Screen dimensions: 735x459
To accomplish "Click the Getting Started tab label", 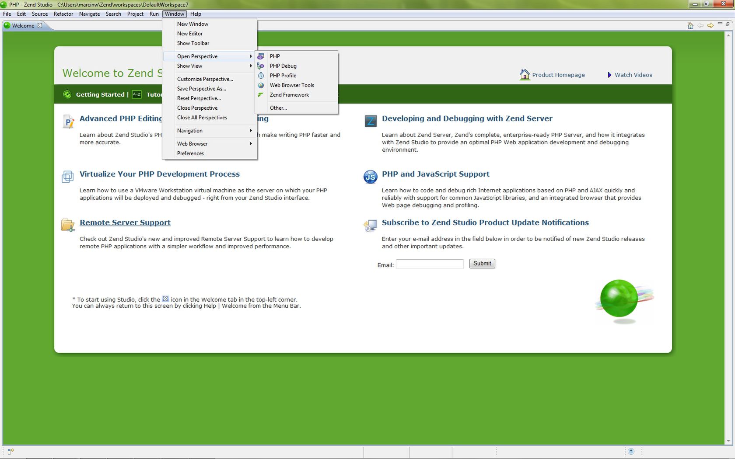I will (x=100, y=94).
